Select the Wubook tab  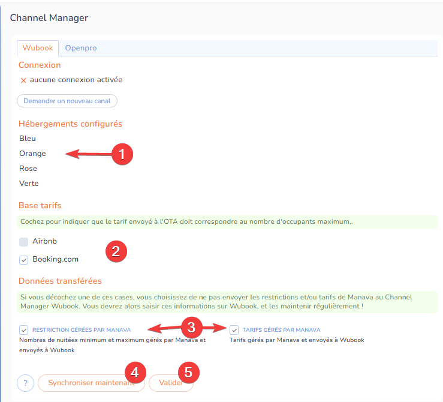point(38,48)
